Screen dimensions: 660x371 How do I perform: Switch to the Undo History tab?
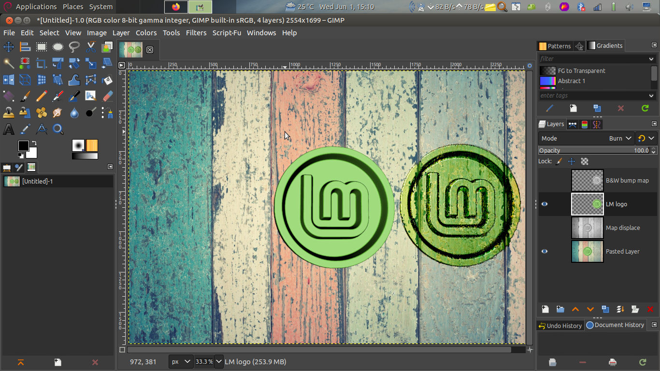[560, 326]
